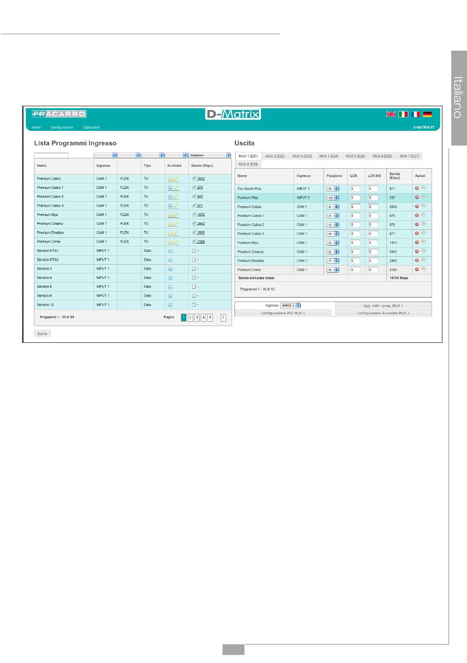This screenshot has width=467, height=663.
Task: Switch to MUX 2 [E22] tab
Action: tap(275, 156)
